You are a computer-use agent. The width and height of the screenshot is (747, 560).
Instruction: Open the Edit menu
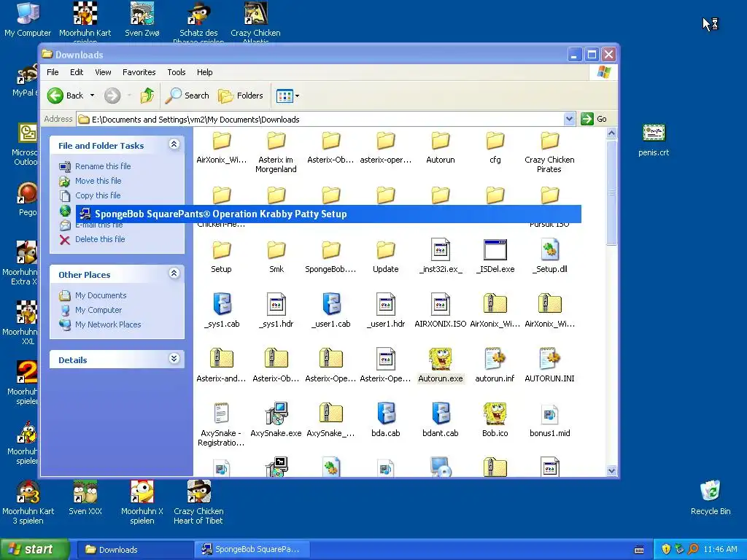77,72
